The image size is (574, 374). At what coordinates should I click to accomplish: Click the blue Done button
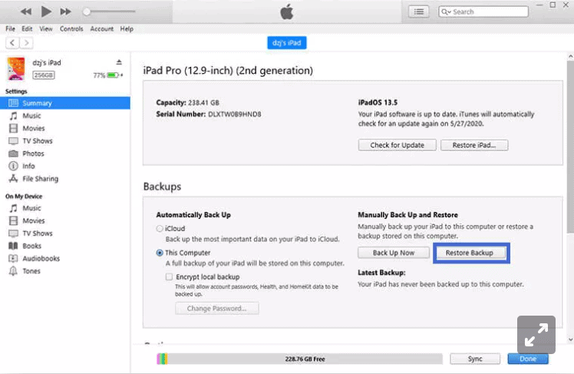click(528, 359)
